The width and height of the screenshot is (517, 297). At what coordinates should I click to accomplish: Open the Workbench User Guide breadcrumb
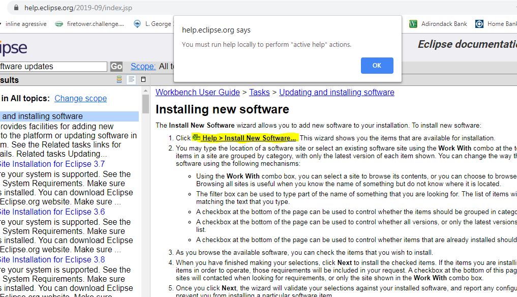pyautogui.click(x=198, y=93)
